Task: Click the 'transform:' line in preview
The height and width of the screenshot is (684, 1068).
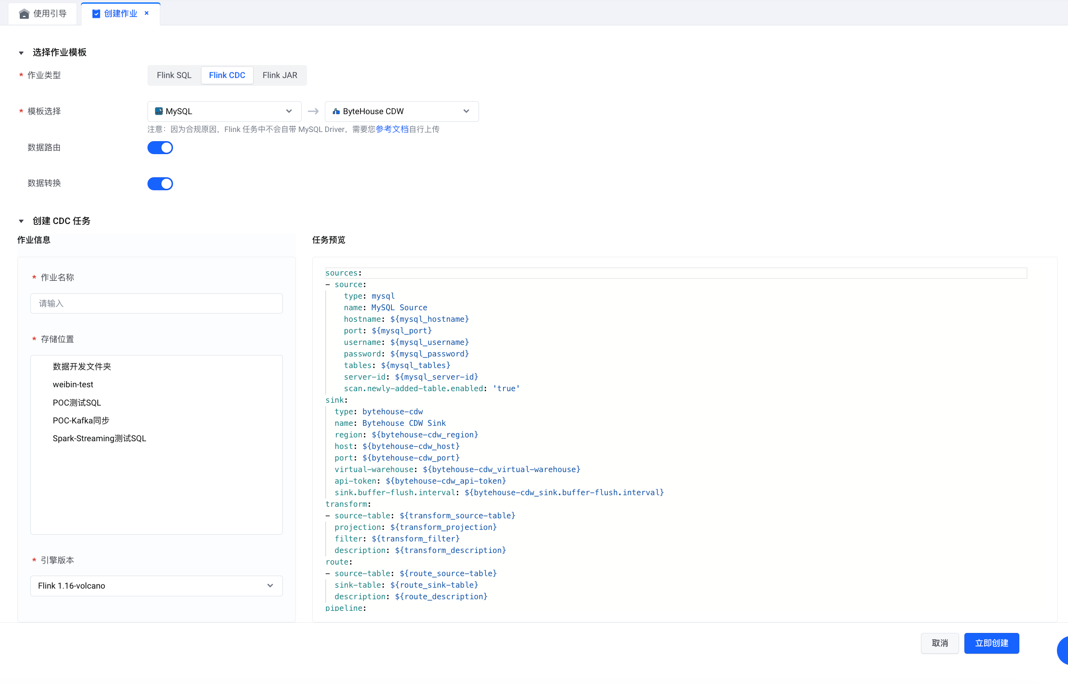Action: point(348,504)
